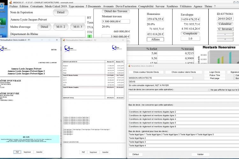Click the green E button
This screenshot has width=239, height=159.
[90, 36]
